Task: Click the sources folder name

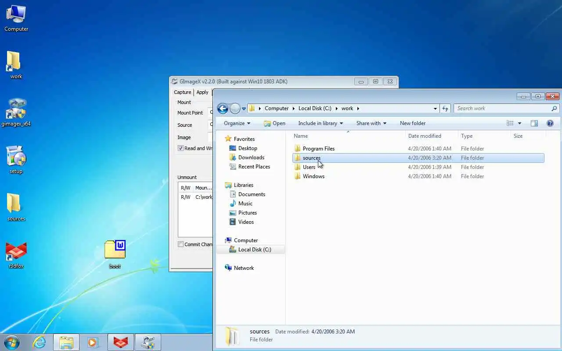Action: (312, 158)
